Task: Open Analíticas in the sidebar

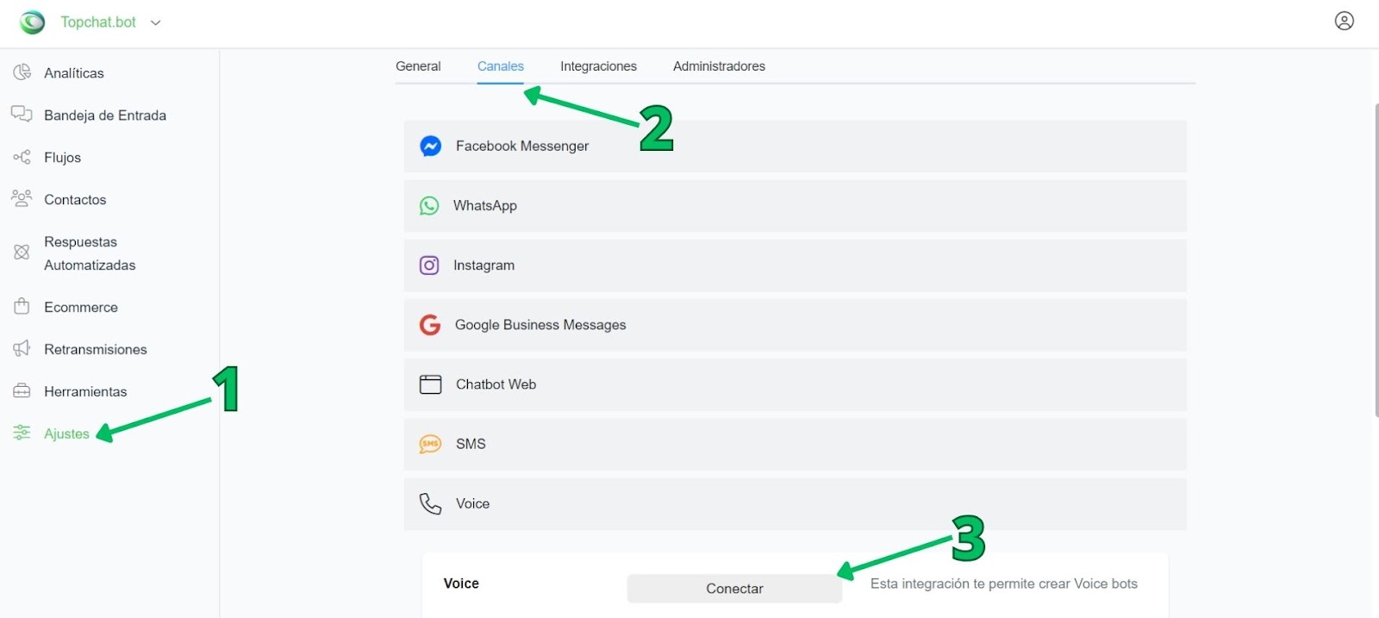Action: click(74, 73)
